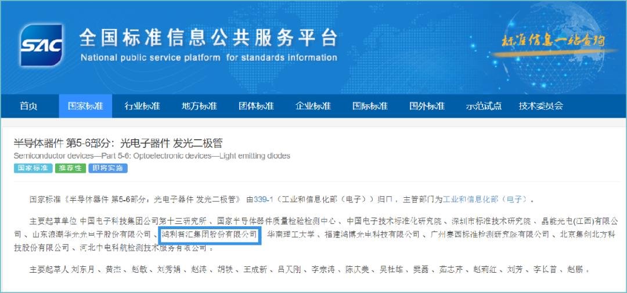Go to 地方标准 section
The height and width of the screenshot is (293, 627).
pos(199,106)
